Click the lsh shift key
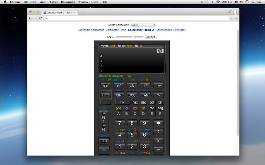The image size is (265, 165). coord(144,108)
